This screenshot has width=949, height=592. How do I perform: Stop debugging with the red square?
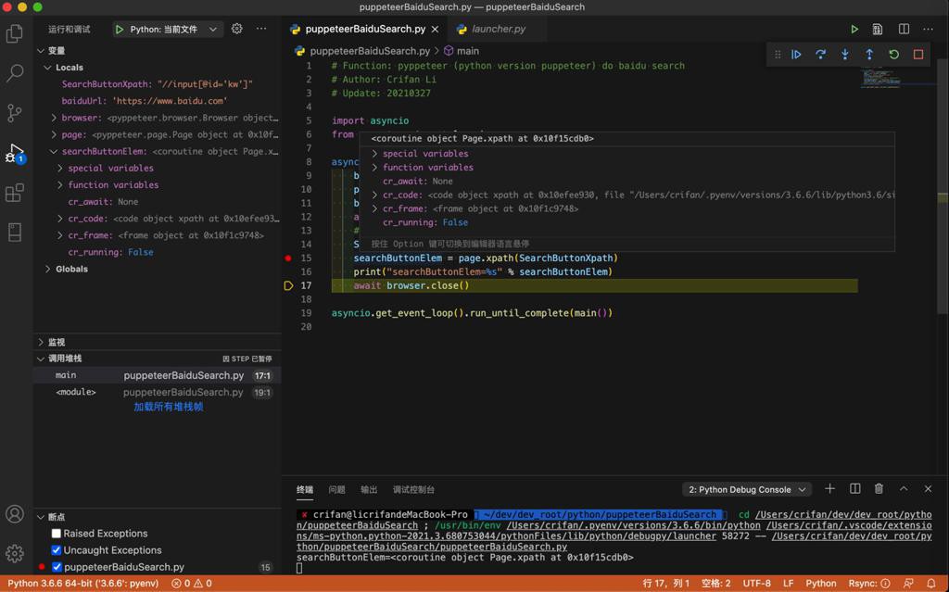coord(918,55)
